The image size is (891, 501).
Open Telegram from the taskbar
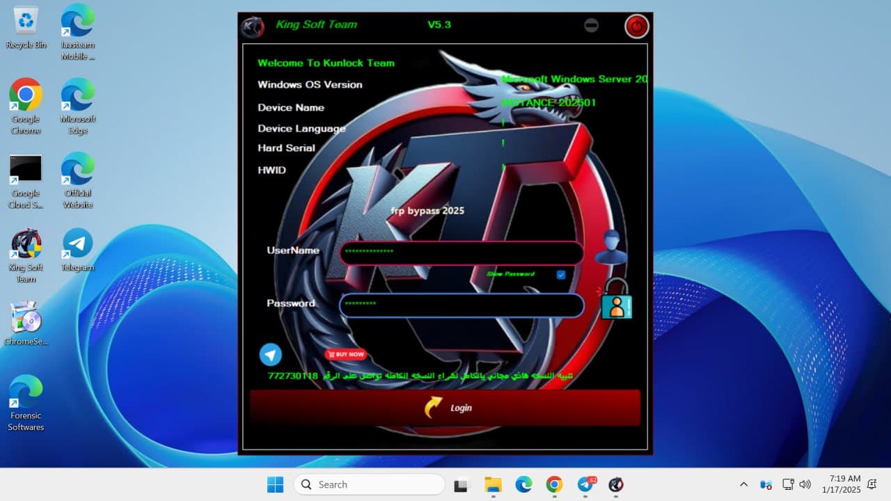point(585,484)
